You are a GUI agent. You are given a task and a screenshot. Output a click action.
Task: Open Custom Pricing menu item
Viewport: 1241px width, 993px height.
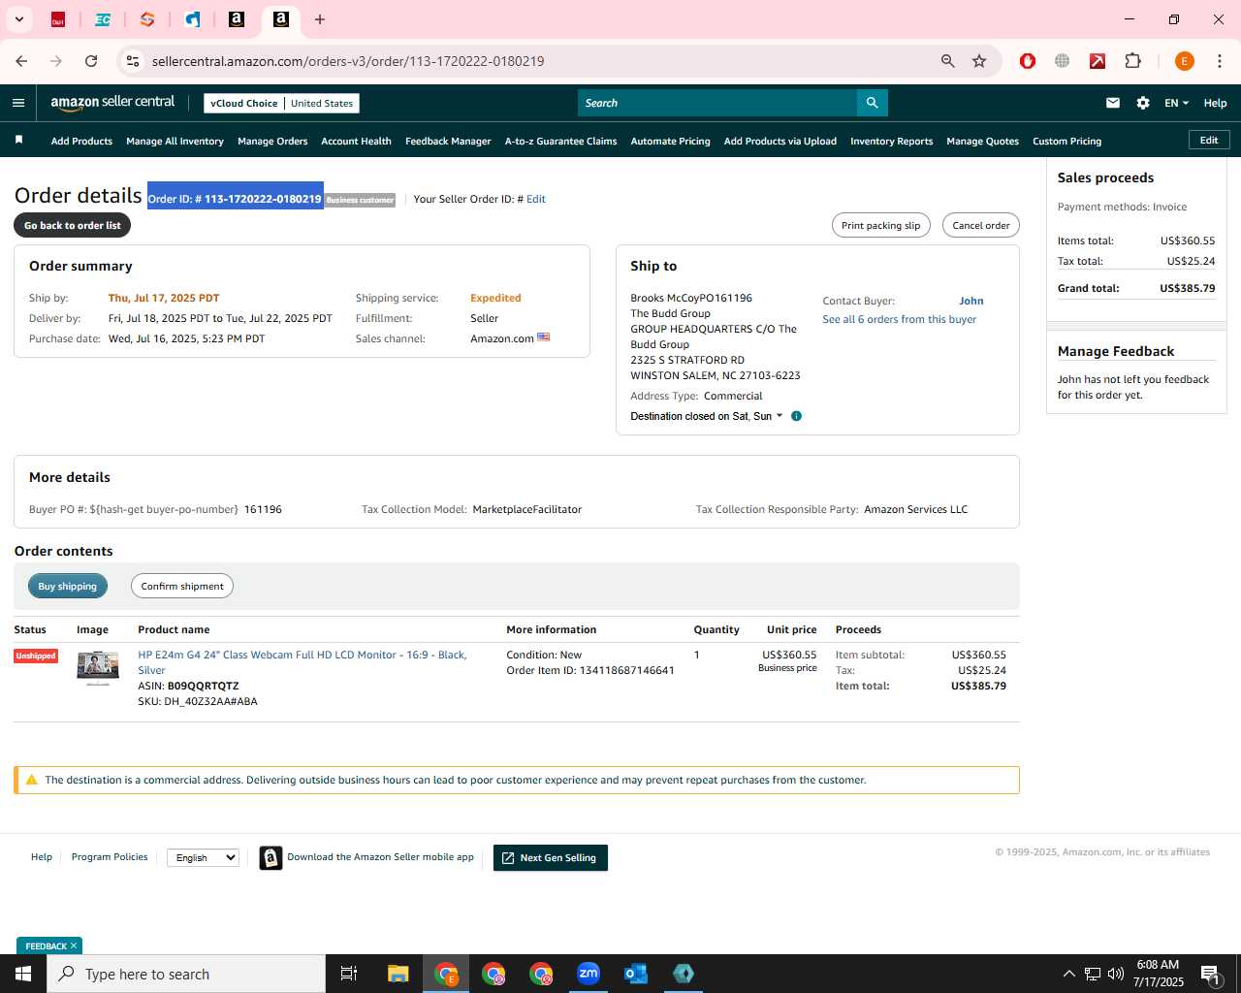pyautogui.click(x=1066, y=141)
